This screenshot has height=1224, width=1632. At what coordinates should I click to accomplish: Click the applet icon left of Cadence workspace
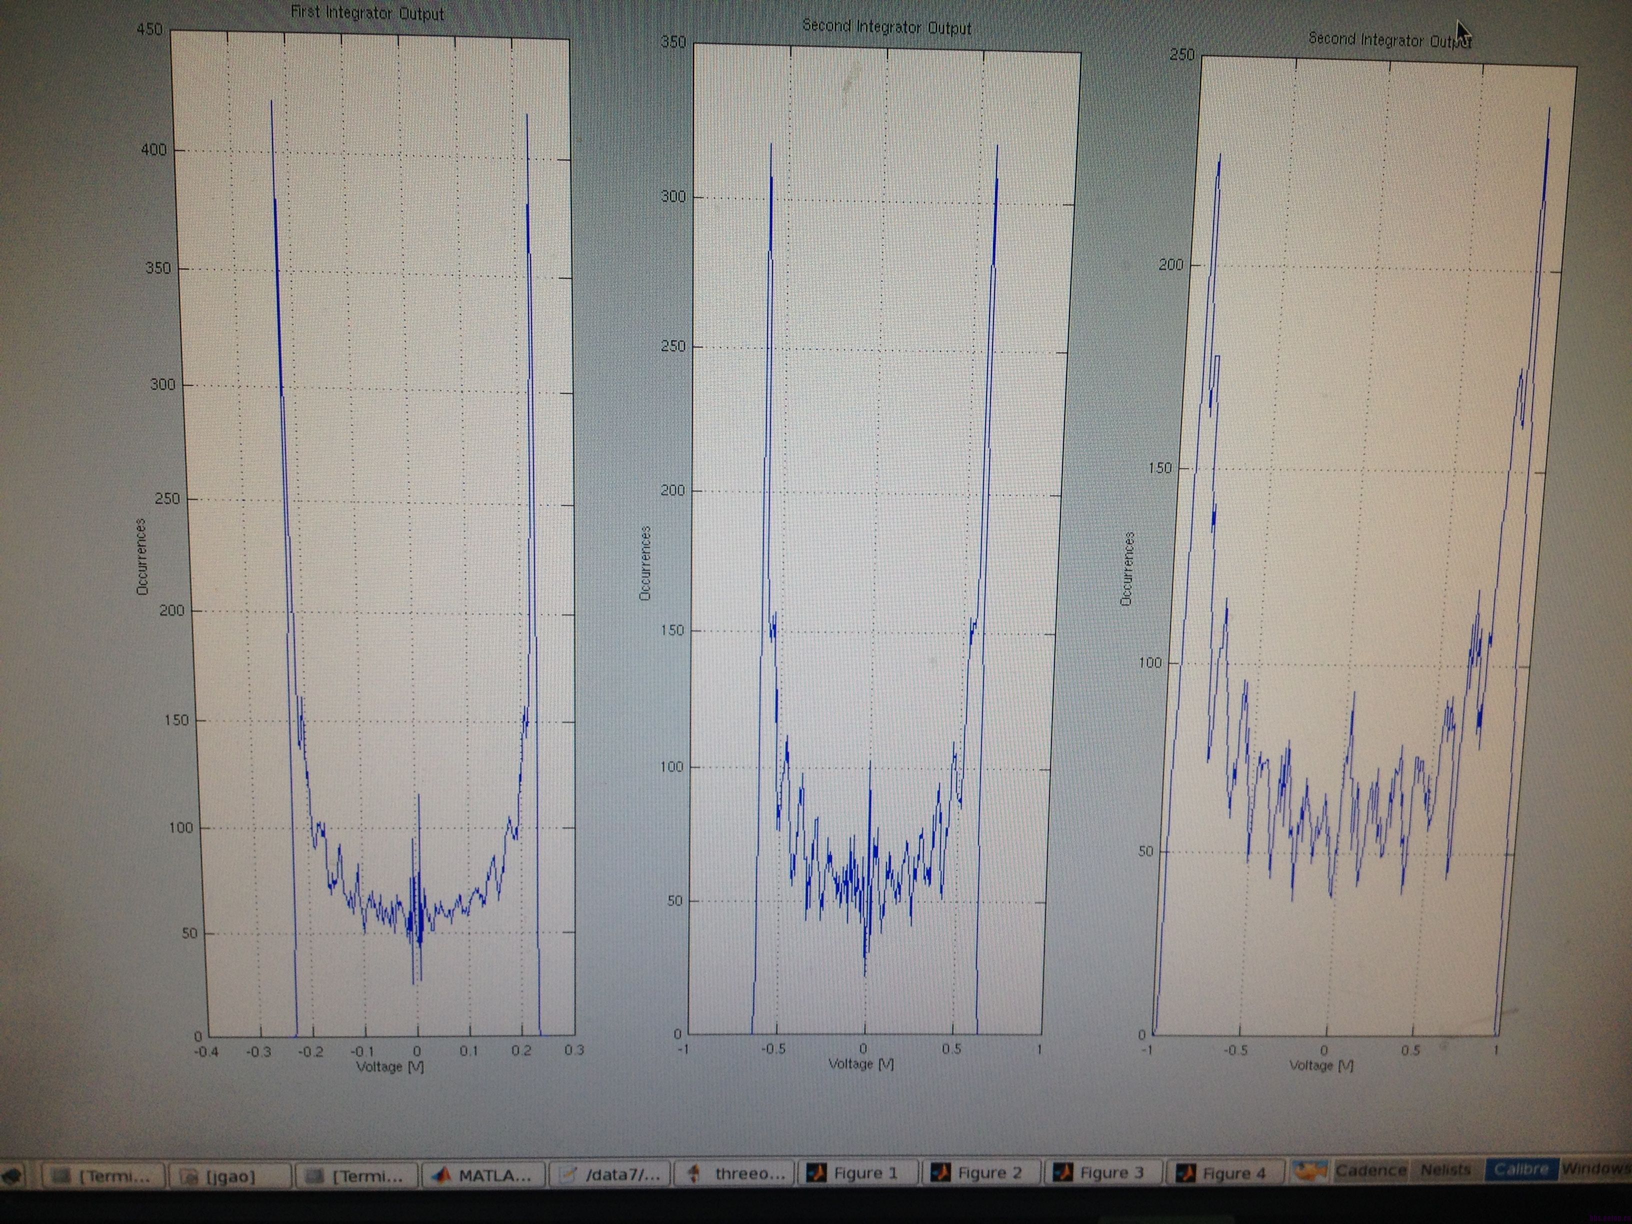1309,1170
